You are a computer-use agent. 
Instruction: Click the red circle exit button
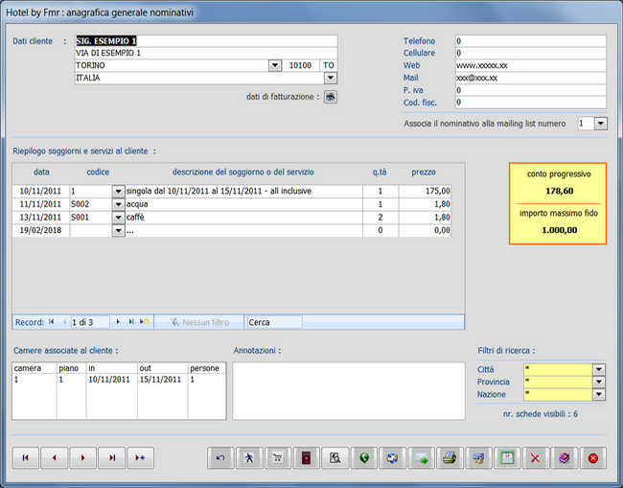tap(592, 457)
